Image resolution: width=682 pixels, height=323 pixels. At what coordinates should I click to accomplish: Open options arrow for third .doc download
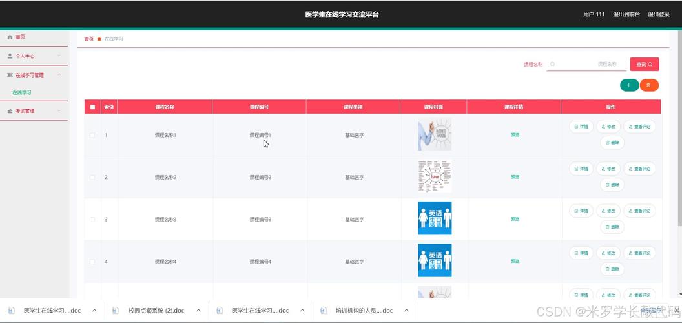point(303,310)
